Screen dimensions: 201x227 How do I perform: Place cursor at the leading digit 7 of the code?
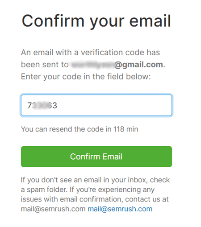click(29, 105)
